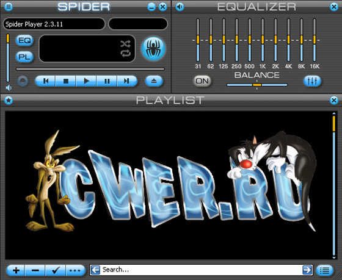Stop playback
This screenshot has width=342, height=280.
point(66,81)
